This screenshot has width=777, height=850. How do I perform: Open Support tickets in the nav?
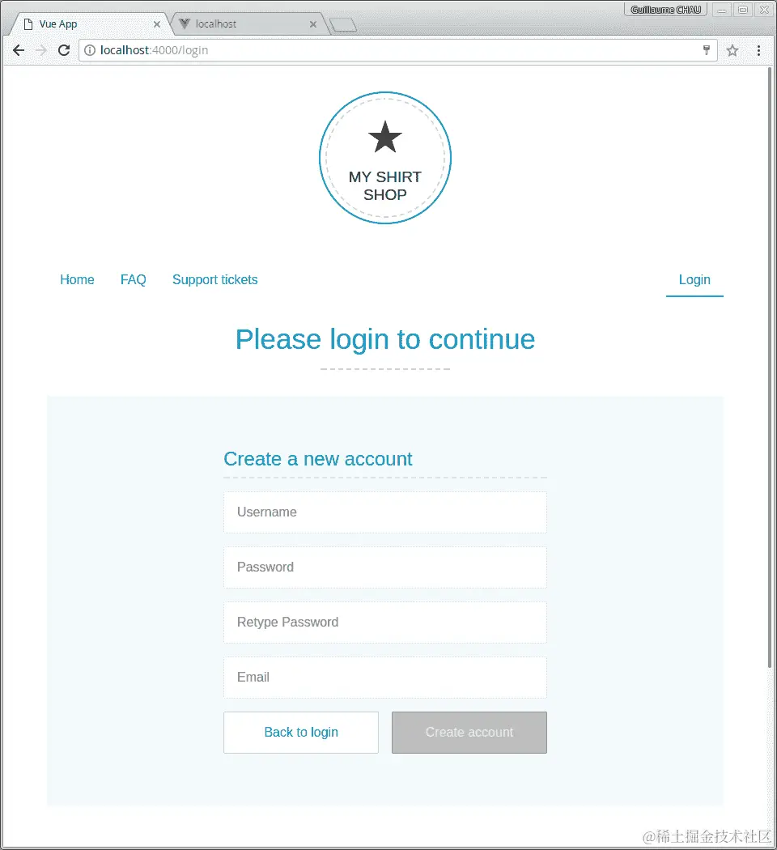coord(215,280)
